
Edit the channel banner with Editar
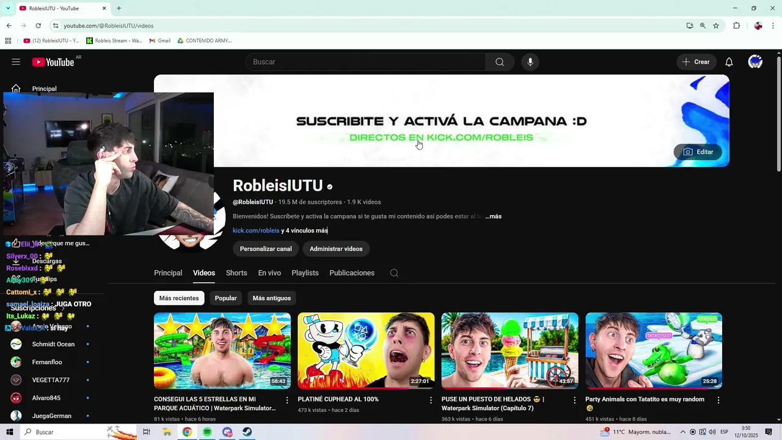(698, 152)
